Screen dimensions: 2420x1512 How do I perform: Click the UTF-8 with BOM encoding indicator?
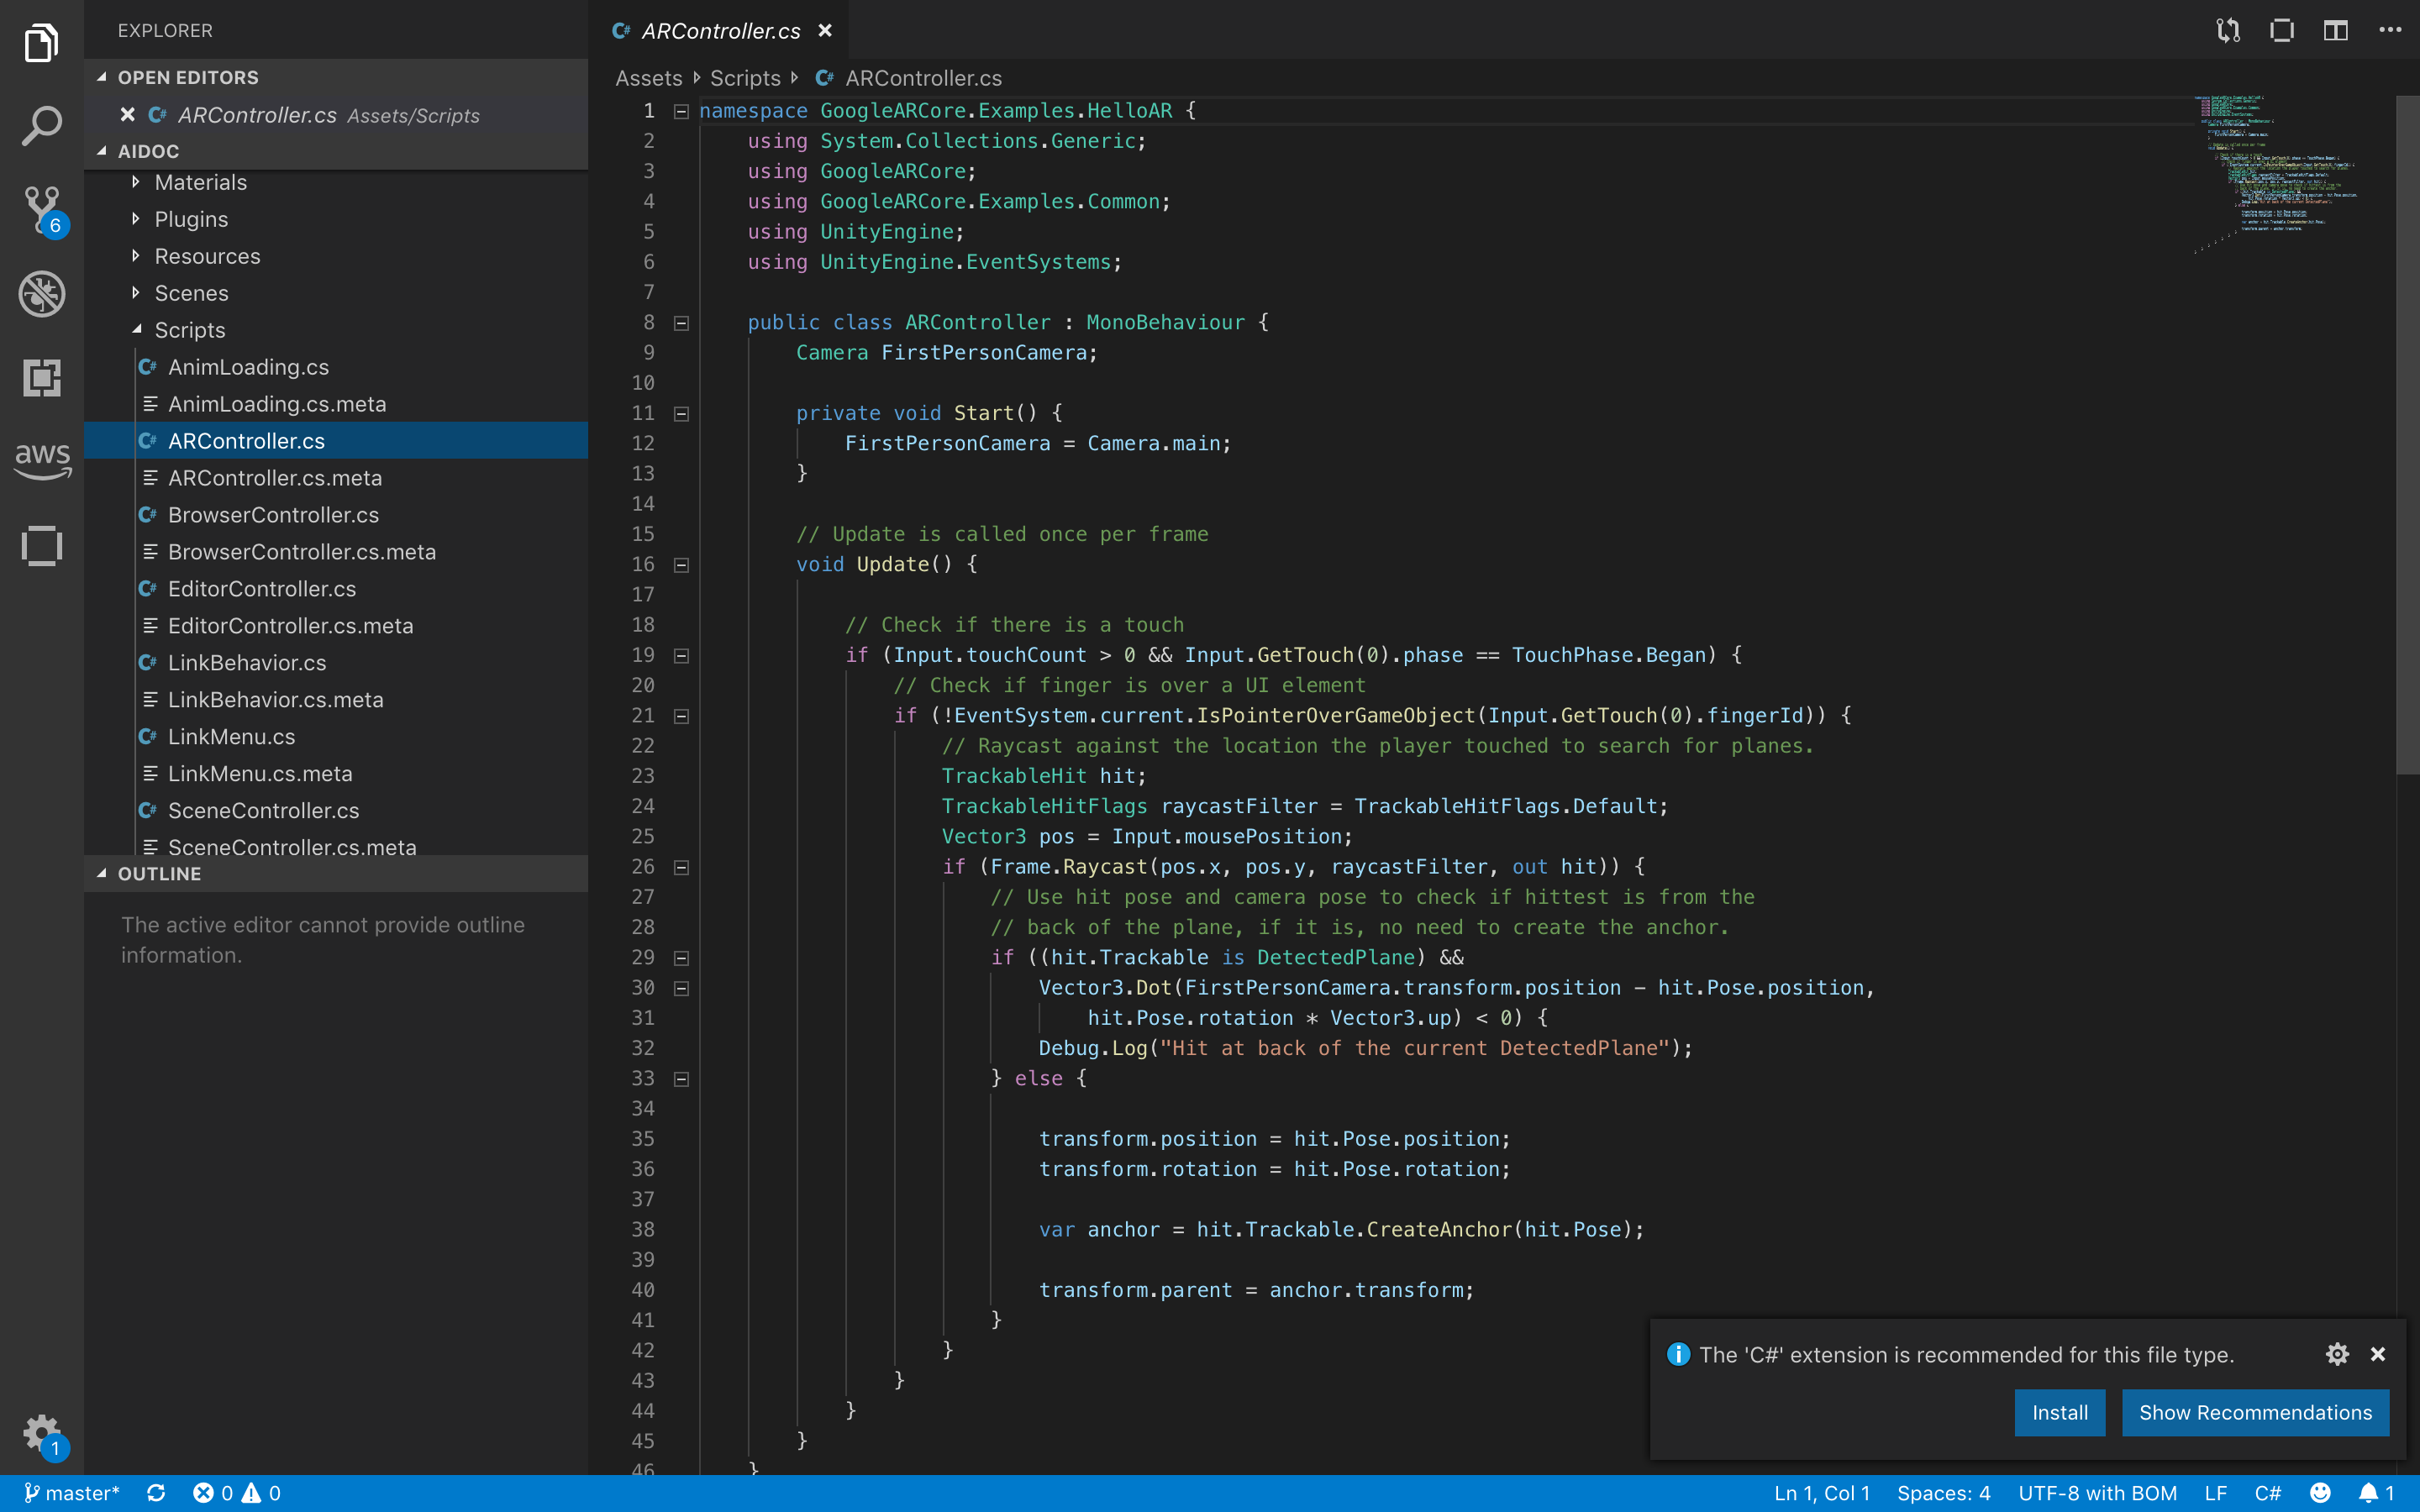[2097, 1493]
